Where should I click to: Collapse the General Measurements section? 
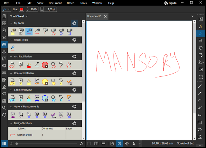click(11, 107)
